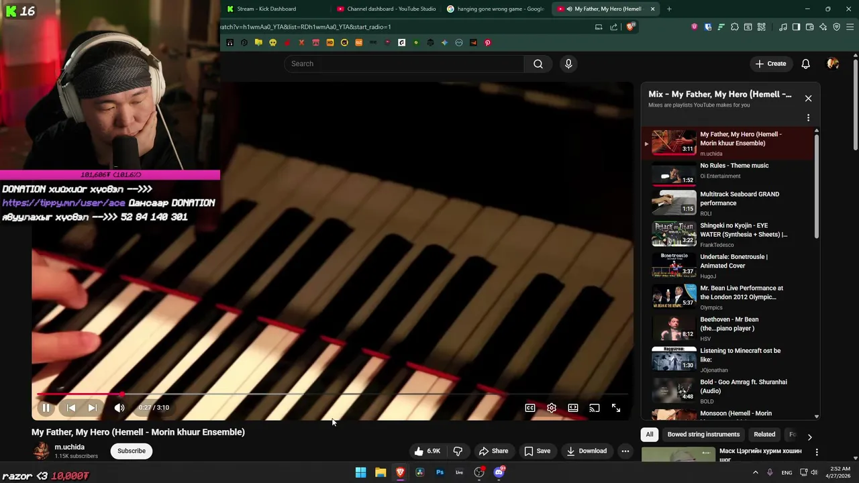Open the Pinterest bookmark
The height and width of the screenshot is (483, 859).
click(x=488, y=43)
